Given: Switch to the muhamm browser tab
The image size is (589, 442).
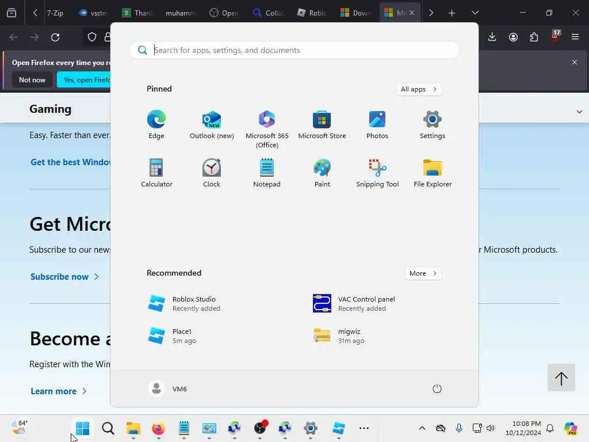Looking at the screenshot, I should pyautogui.click(x=181, y=13).
